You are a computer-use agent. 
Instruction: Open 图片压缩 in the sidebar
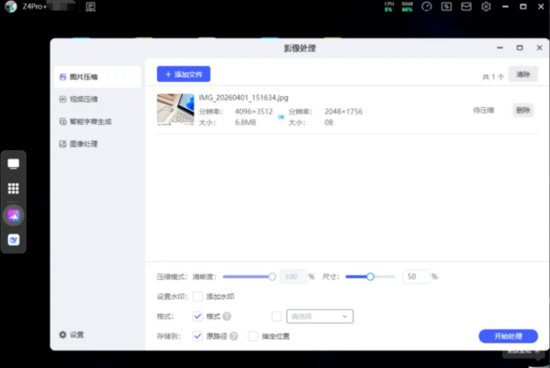click(x=98, y=77)
